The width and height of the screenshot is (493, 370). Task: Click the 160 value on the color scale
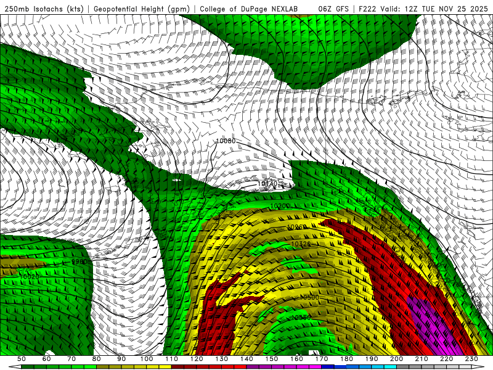point(296,359)
